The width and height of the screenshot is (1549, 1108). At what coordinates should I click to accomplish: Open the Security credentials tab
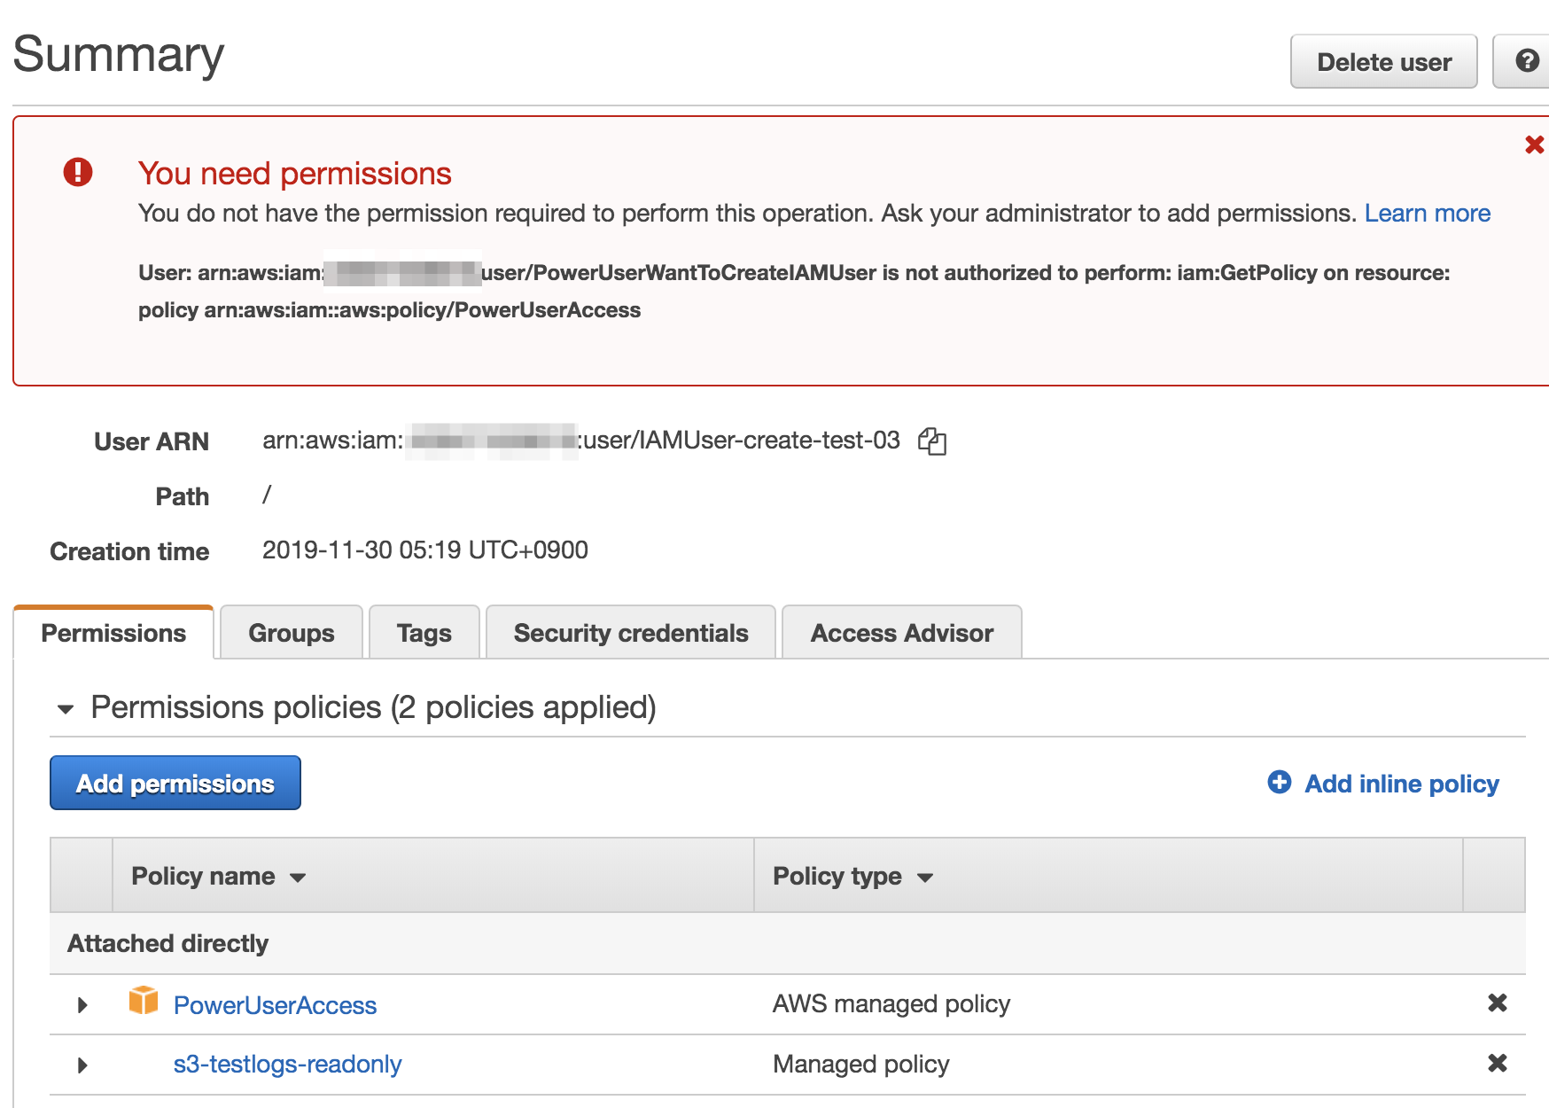click(631, 633)
